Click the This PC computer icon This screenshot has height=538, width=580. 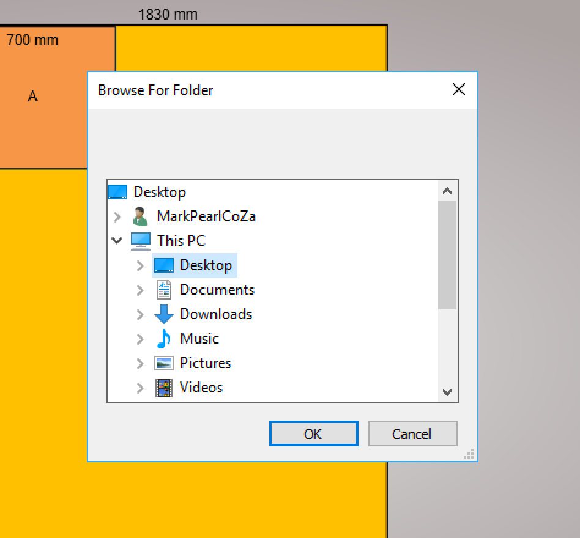coord(141,241)
